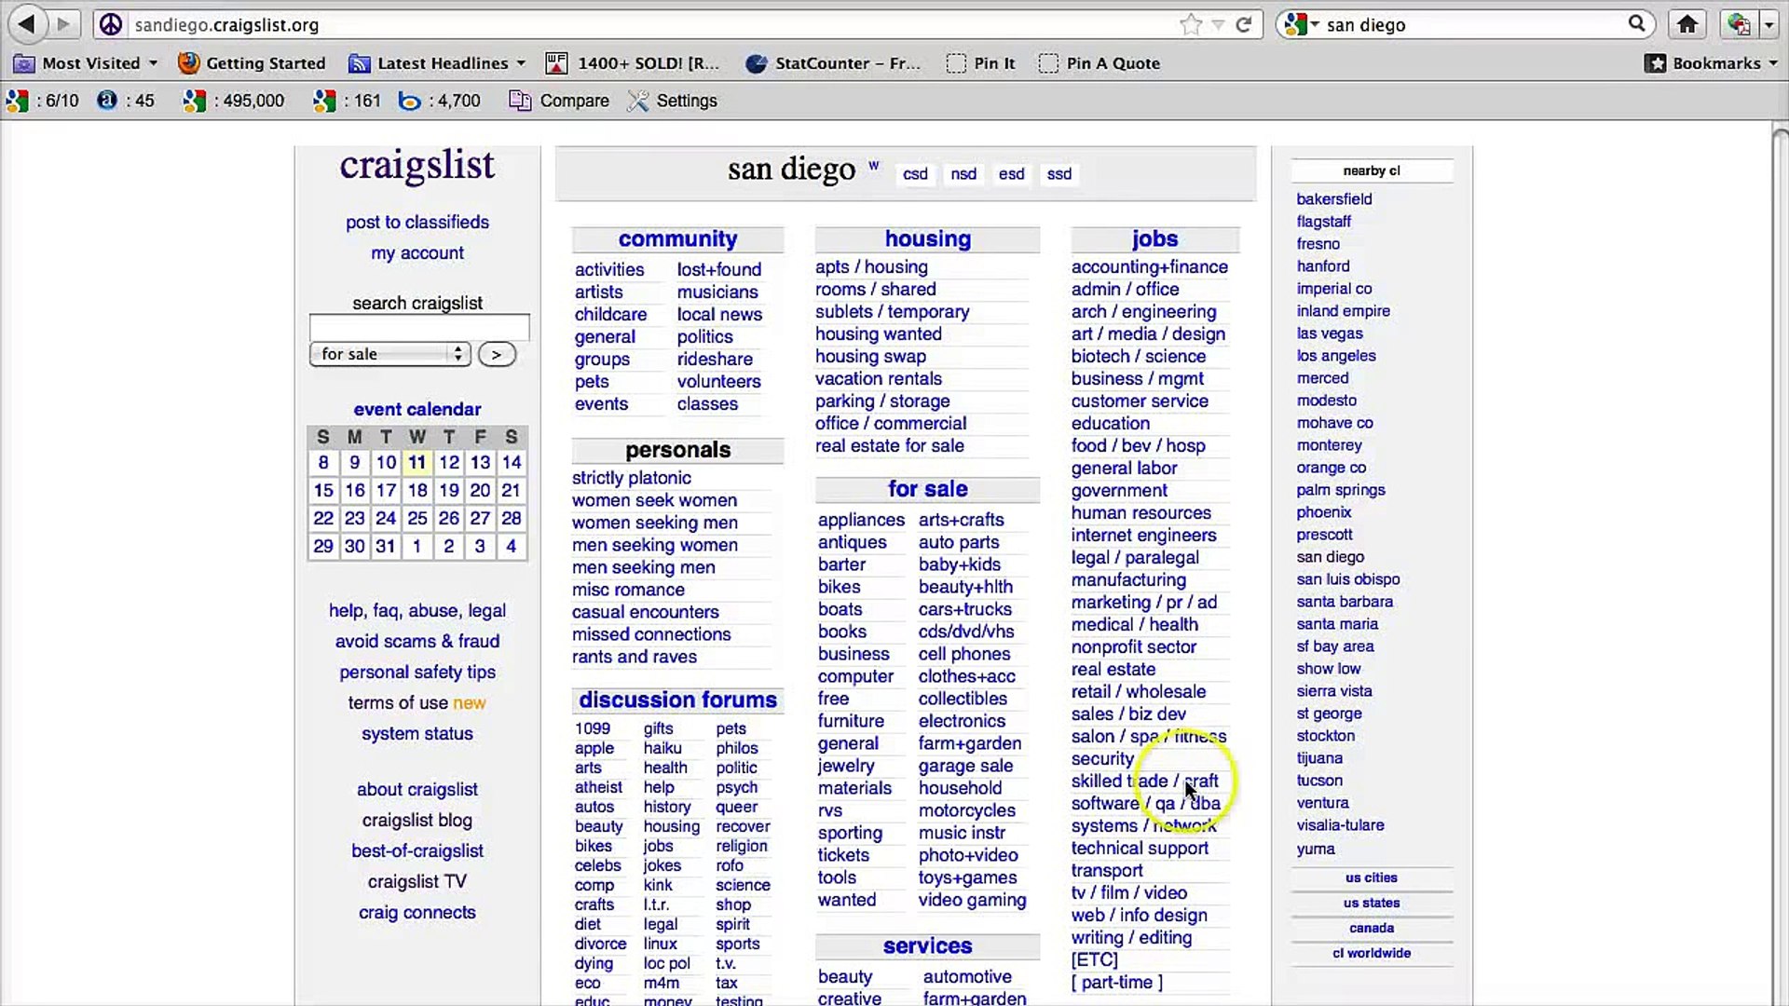Click the refresh page icon
This screenshot has height=1006, width=1789.
(x=1244, y=24)
